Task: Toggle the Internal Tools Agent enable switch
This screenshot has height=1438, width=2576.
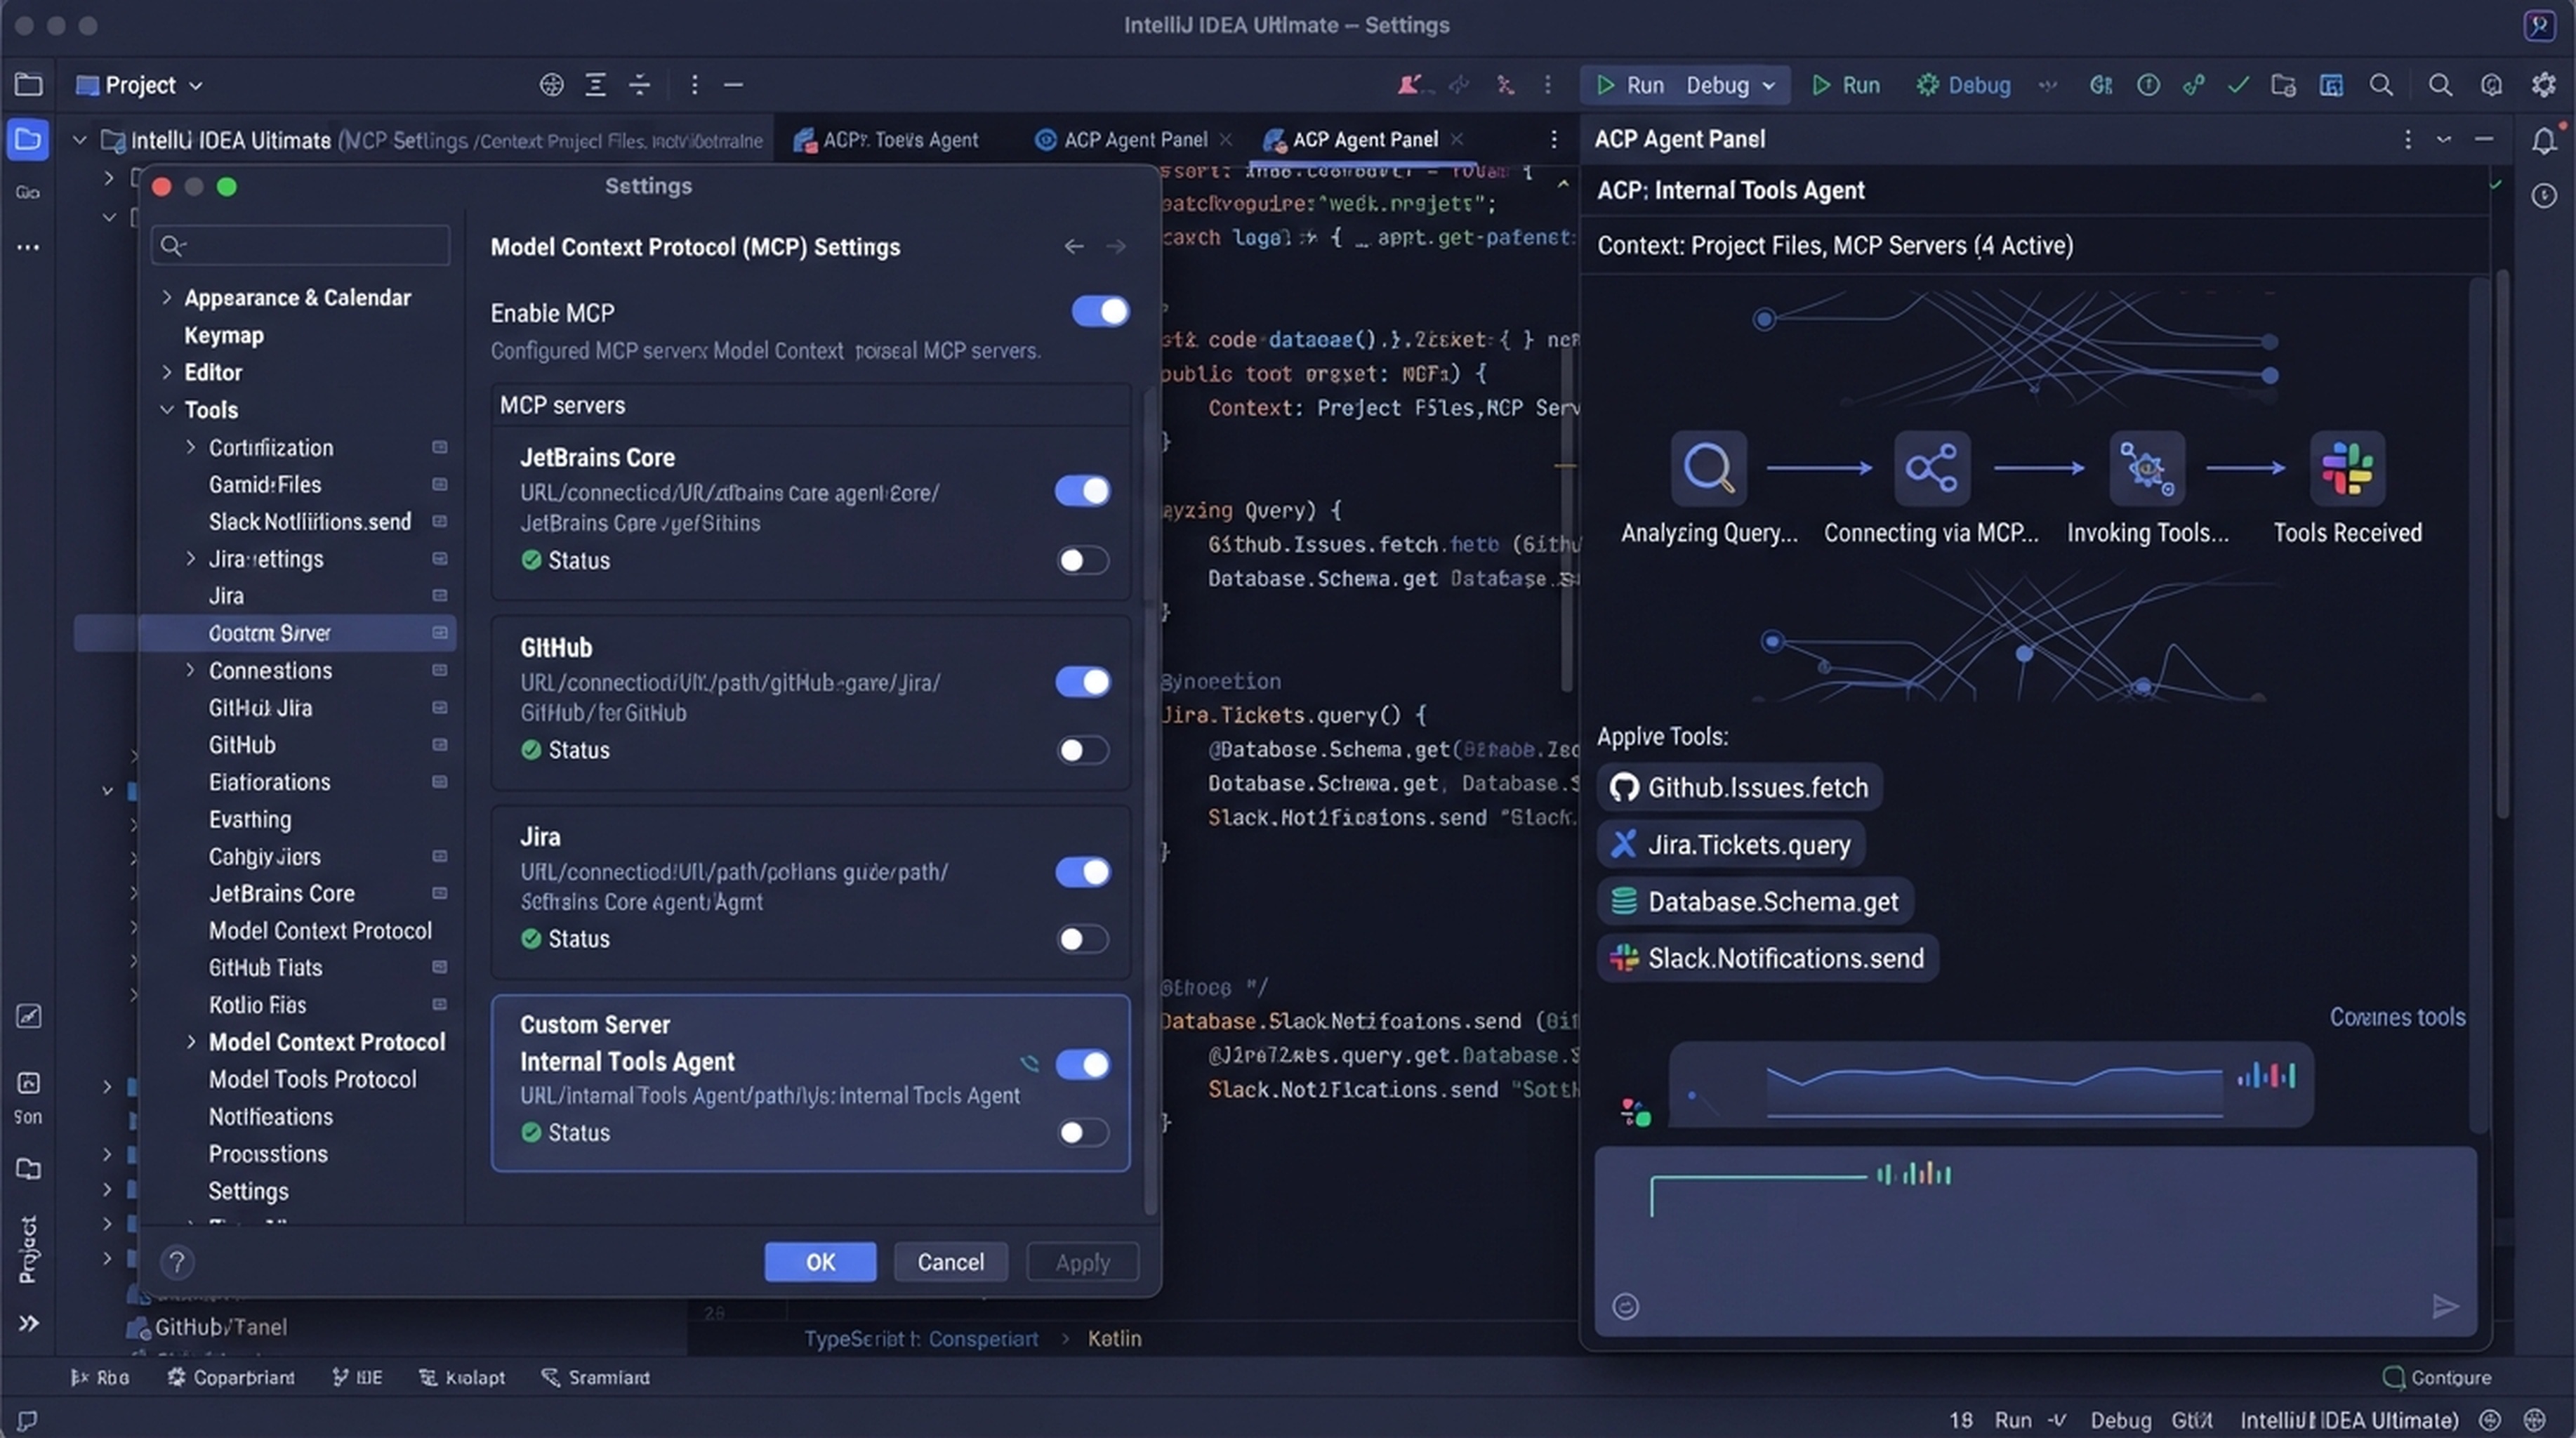Action: click(1083, 1064)
